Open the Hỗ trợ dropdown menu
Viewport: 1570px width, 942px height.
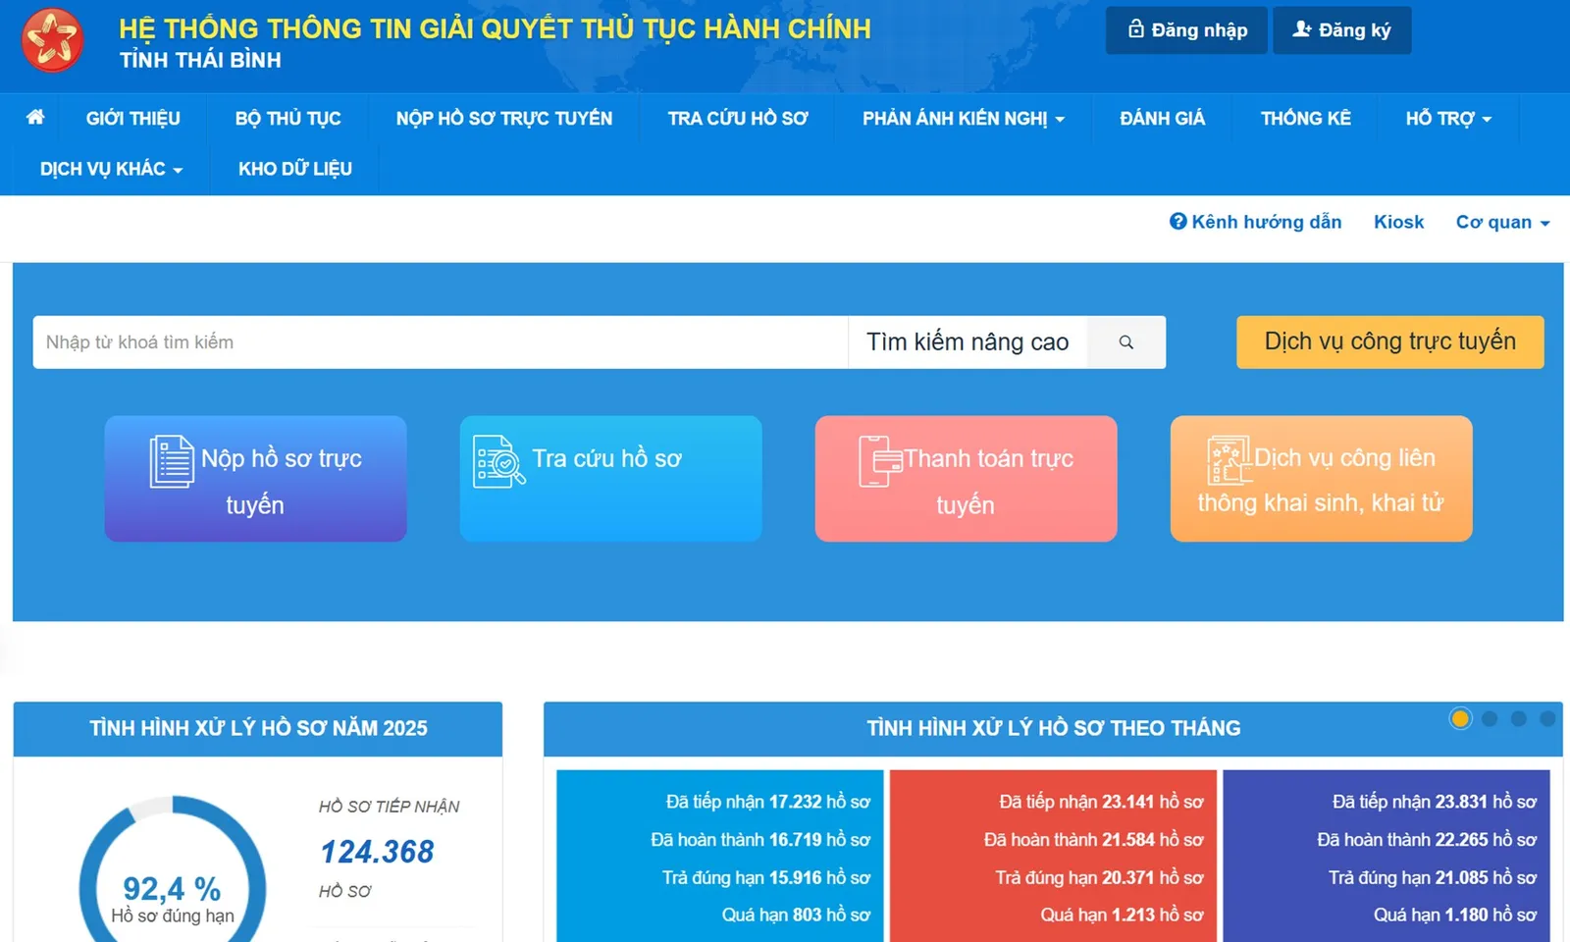pyautogui.click(x=1448, y=118)
